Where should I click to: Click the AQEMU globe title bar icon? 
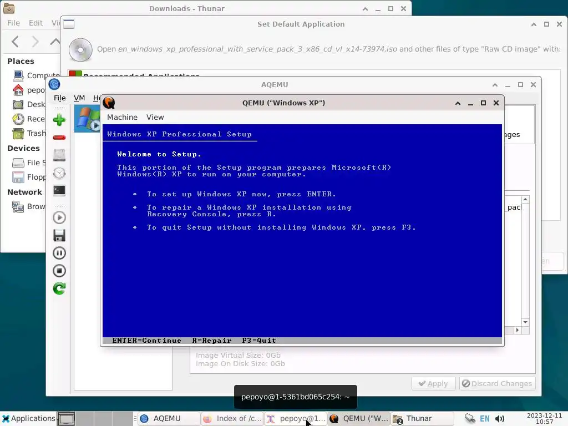54,84
